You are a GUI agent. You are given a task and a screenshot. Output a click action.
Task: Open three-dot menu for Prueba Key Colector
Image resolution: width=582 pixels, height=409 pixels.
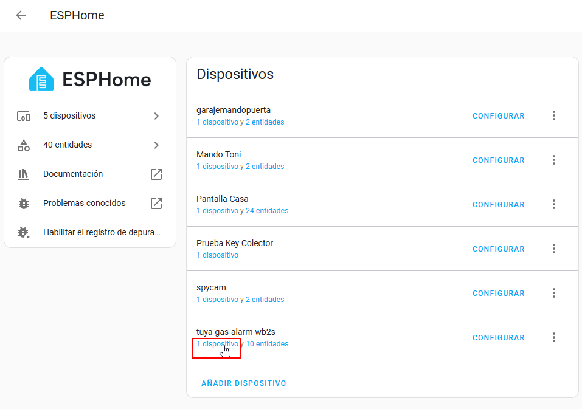click(553, 249)
